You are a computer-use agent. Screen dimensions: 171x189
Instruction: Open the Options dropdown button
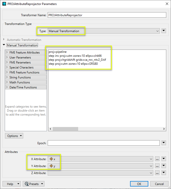tap(14, 136)
